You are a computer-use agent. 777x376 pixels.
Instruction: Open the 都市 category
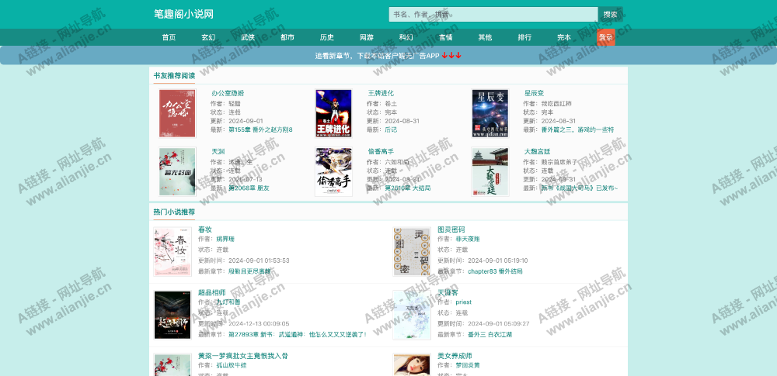(x=287, y=37)
